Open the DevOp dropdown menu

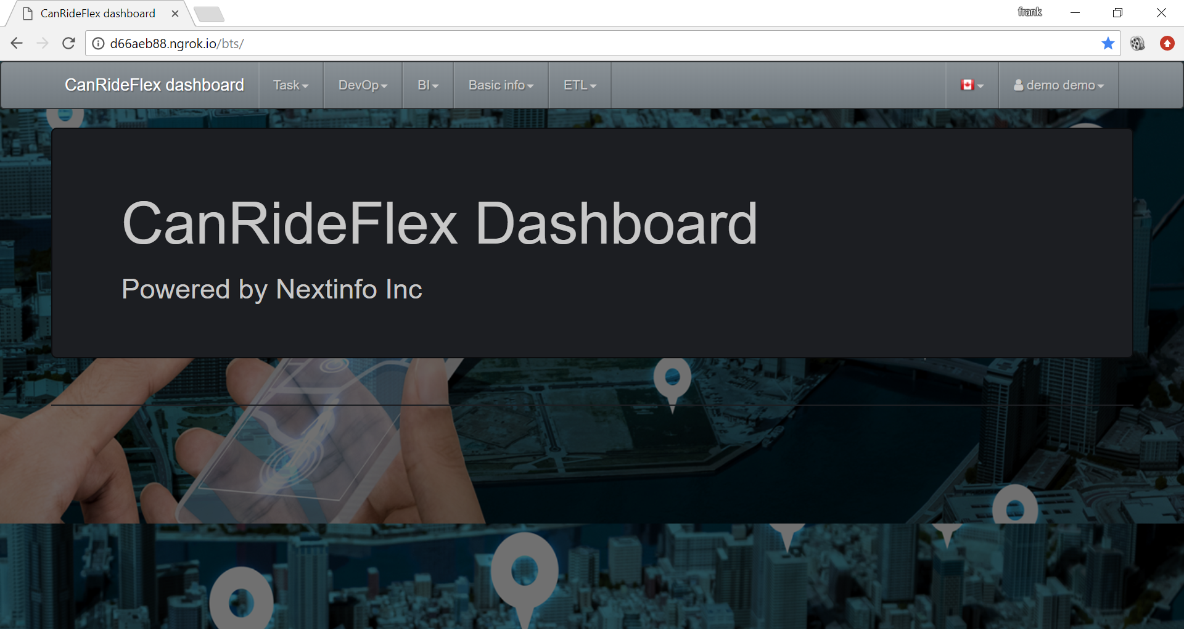363,85
